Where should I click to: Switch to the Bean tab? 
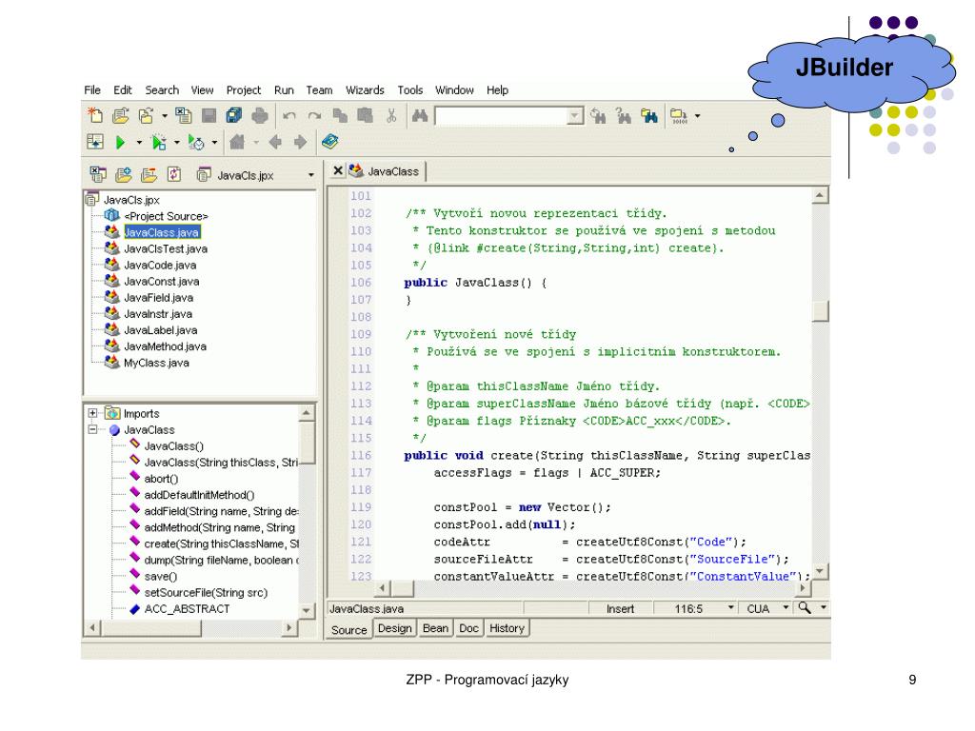pyautogui.click(x=435, y=628)
